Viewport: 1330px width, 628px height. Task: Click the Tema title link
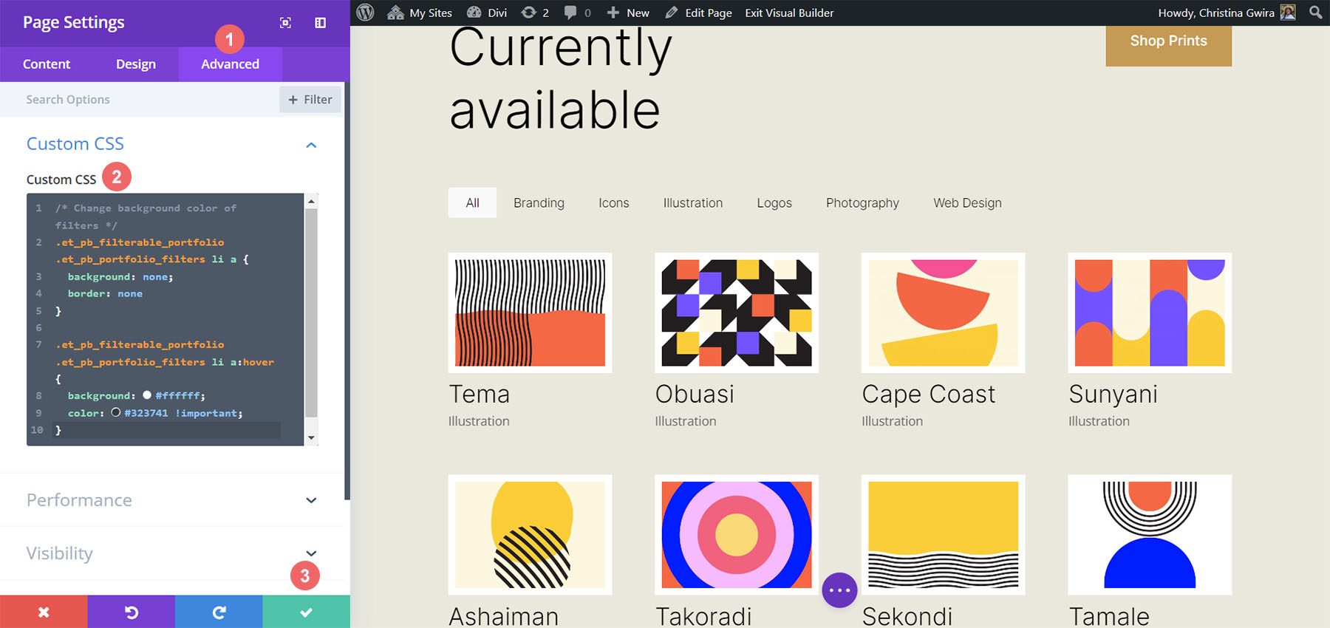point(480,395)
